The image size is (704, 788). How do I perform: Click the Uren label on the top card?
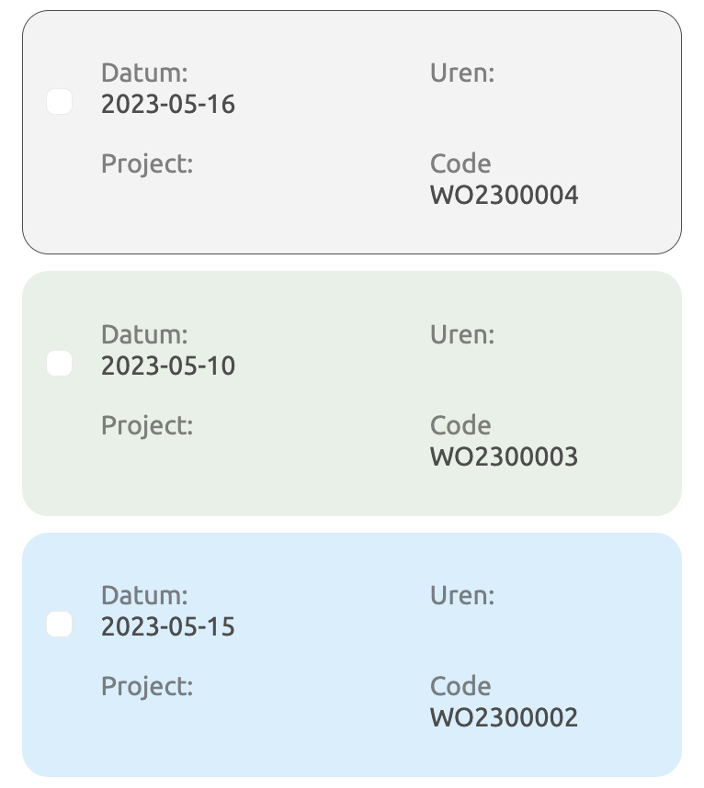(462, 73)
